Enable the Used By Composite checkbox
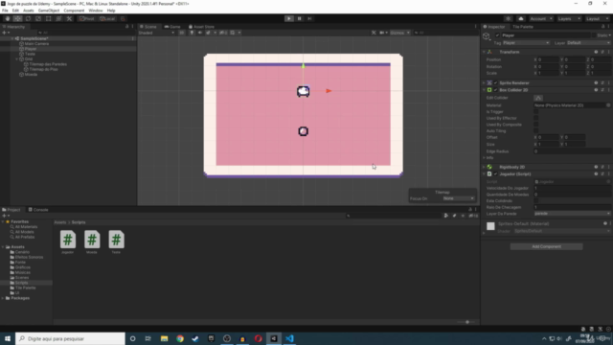 [x=536, y=125]
